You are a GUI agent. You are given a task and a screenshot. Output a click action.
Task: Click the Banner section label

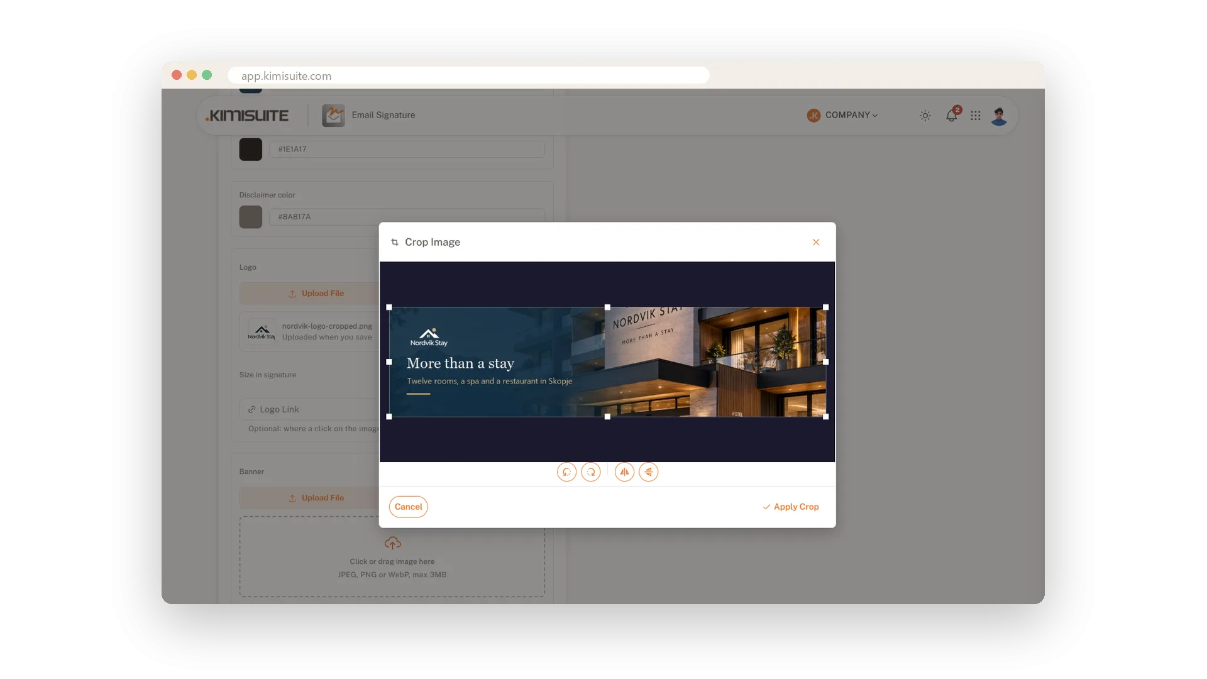(x=251, y=472)
